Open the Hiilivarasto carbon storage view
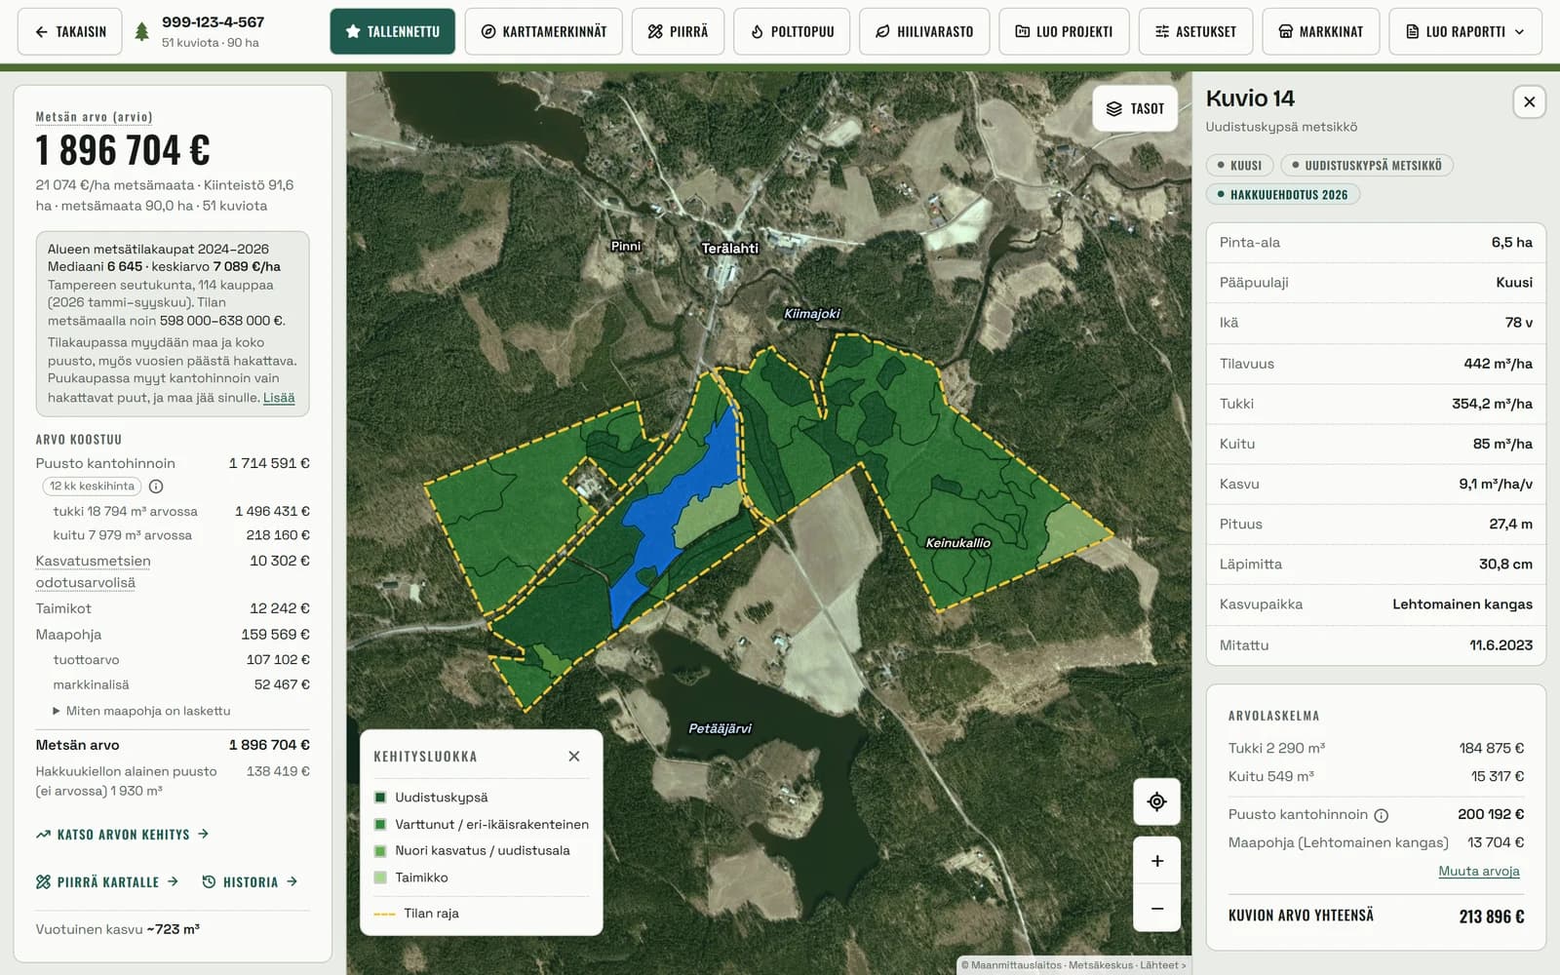1560x975 pixels. (924, 31)
